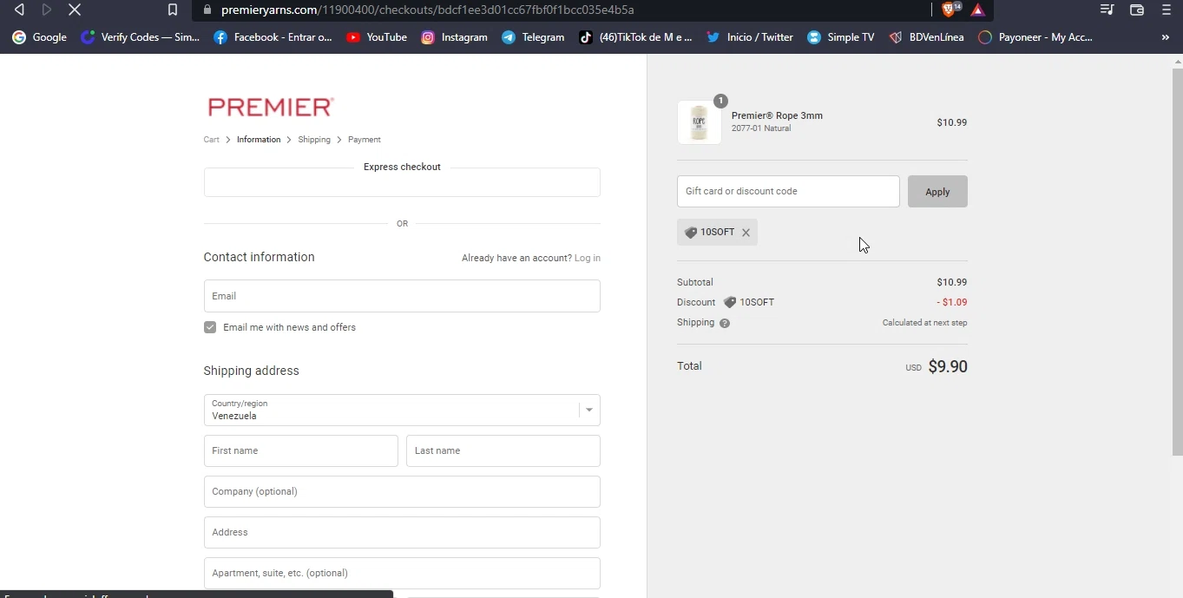
Task: Click the Premier® Rope 3mm product name
Action: point(777,115)
